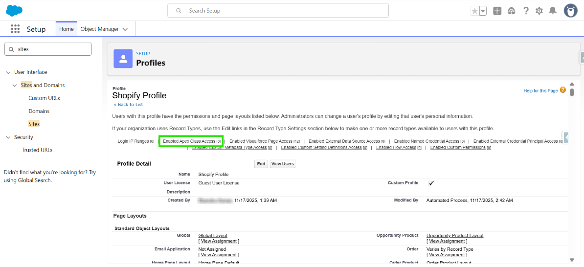Viewport: 584px width, 267px height.
Task: Collapse the Security tree section
Action: [x=8, y=137]
